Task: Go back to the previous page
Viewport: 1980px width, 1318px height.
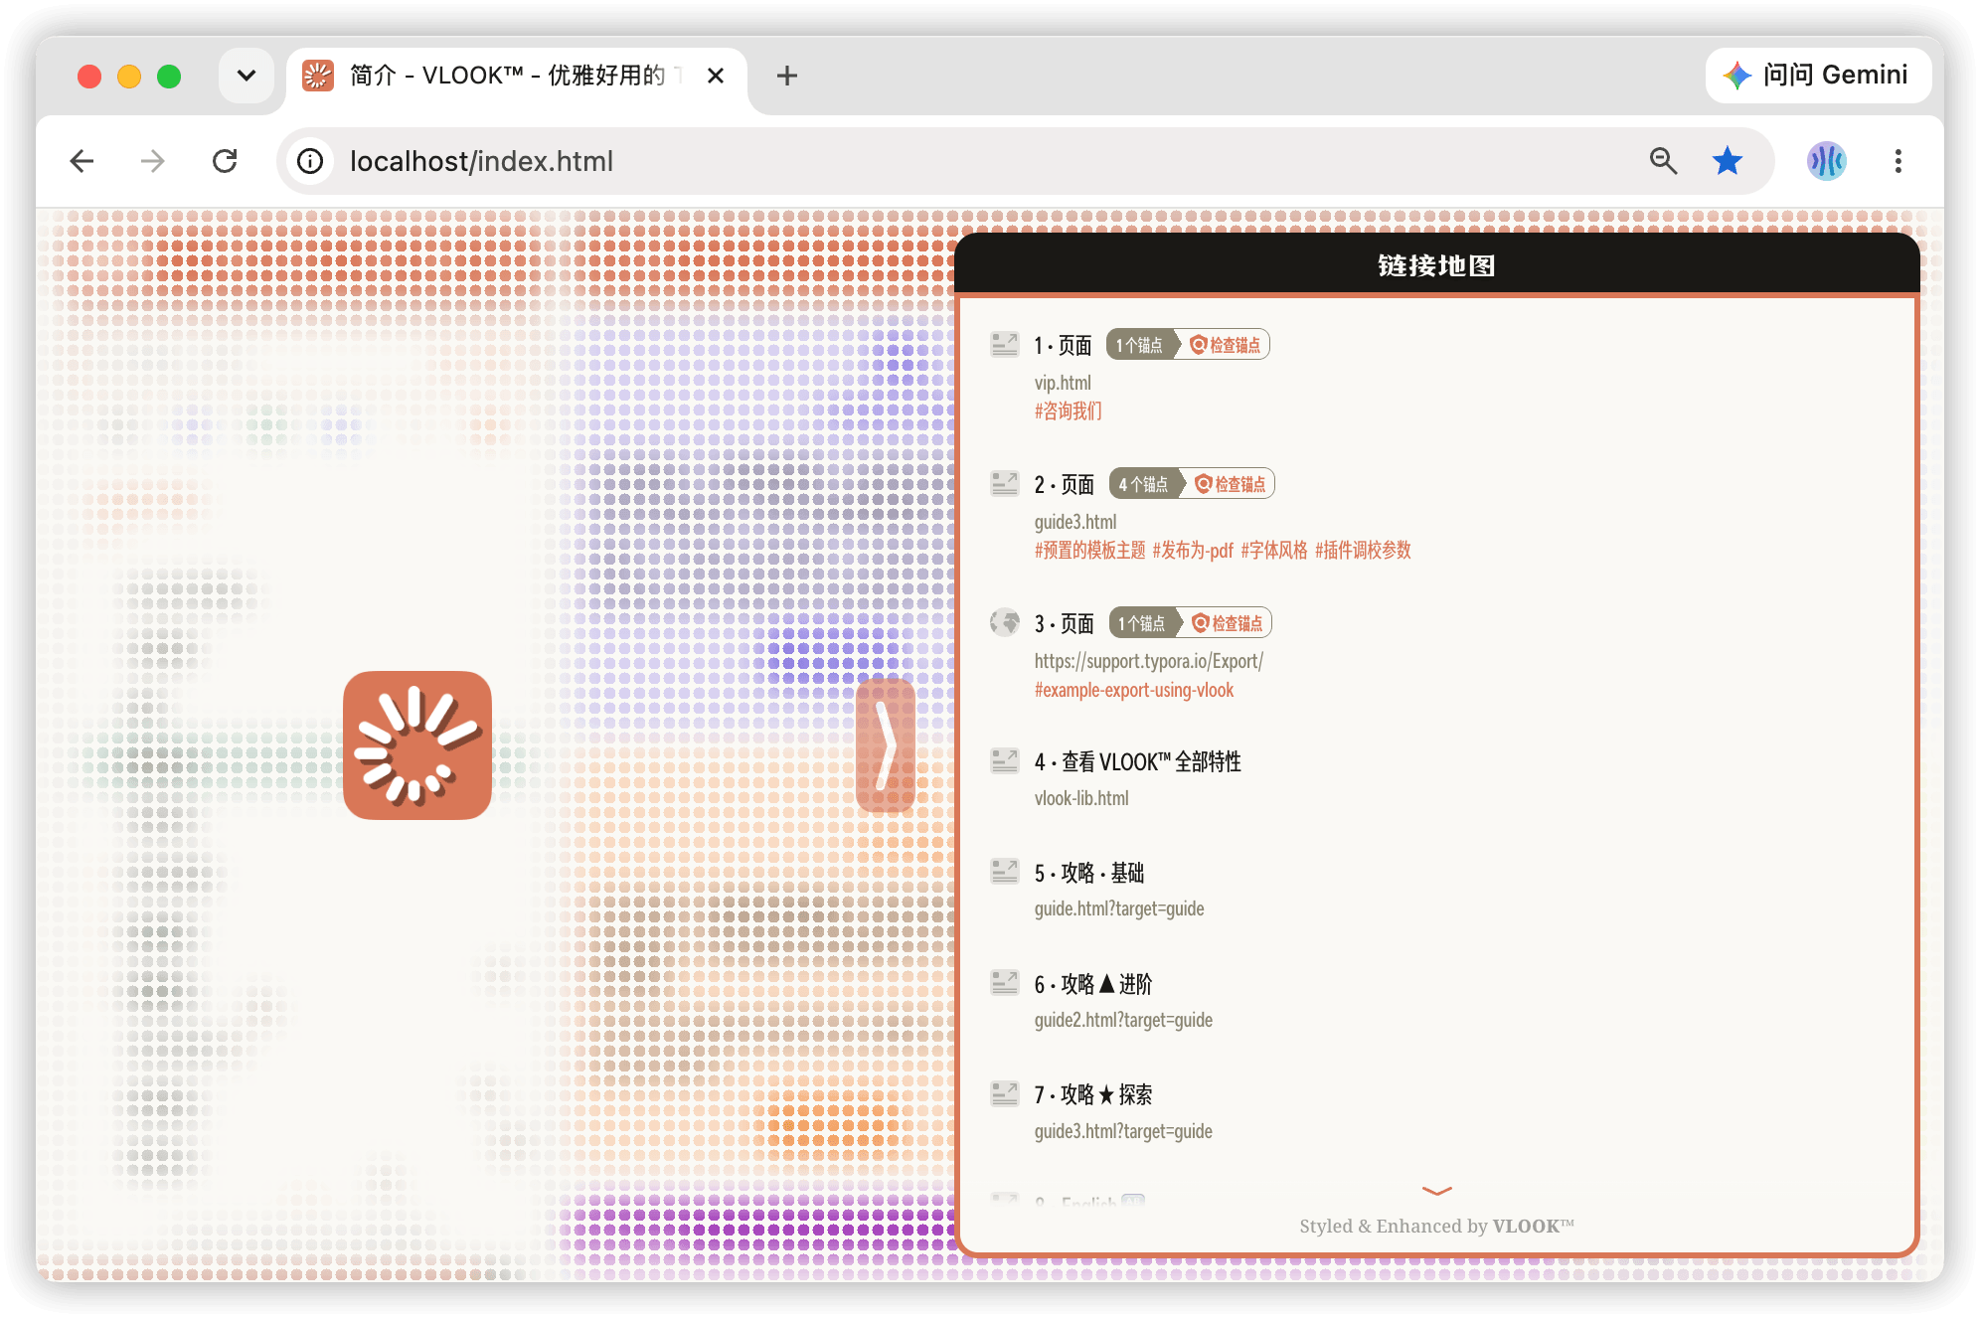Action: pos(82,161)
